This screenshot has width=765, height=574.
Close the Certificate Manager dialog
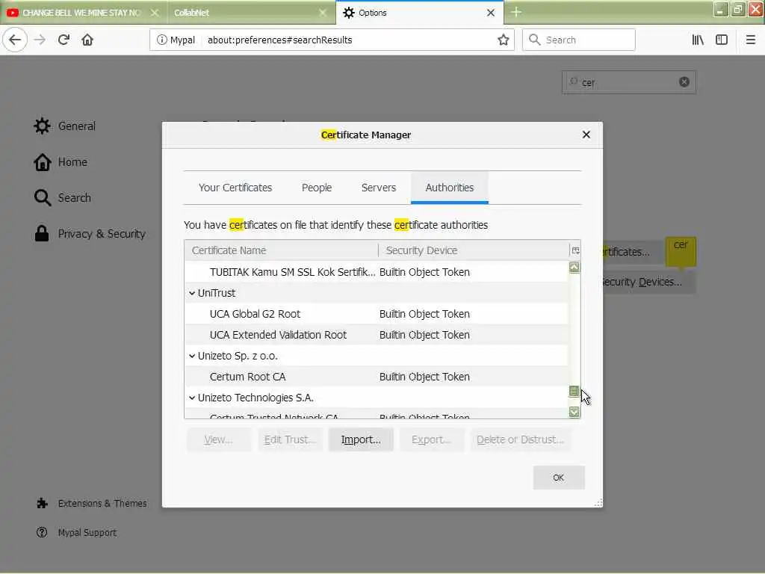586,135
